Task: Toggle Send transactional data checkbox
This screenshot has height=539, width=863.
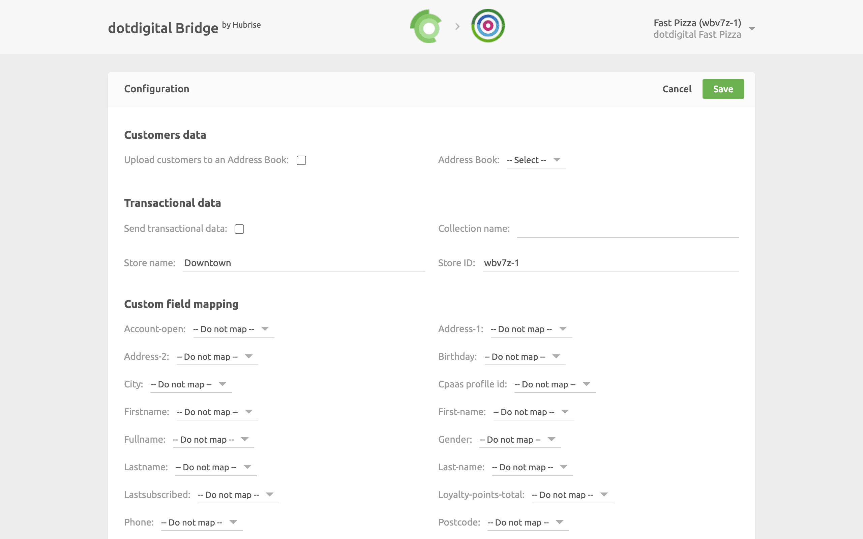Action: [239, 228]
